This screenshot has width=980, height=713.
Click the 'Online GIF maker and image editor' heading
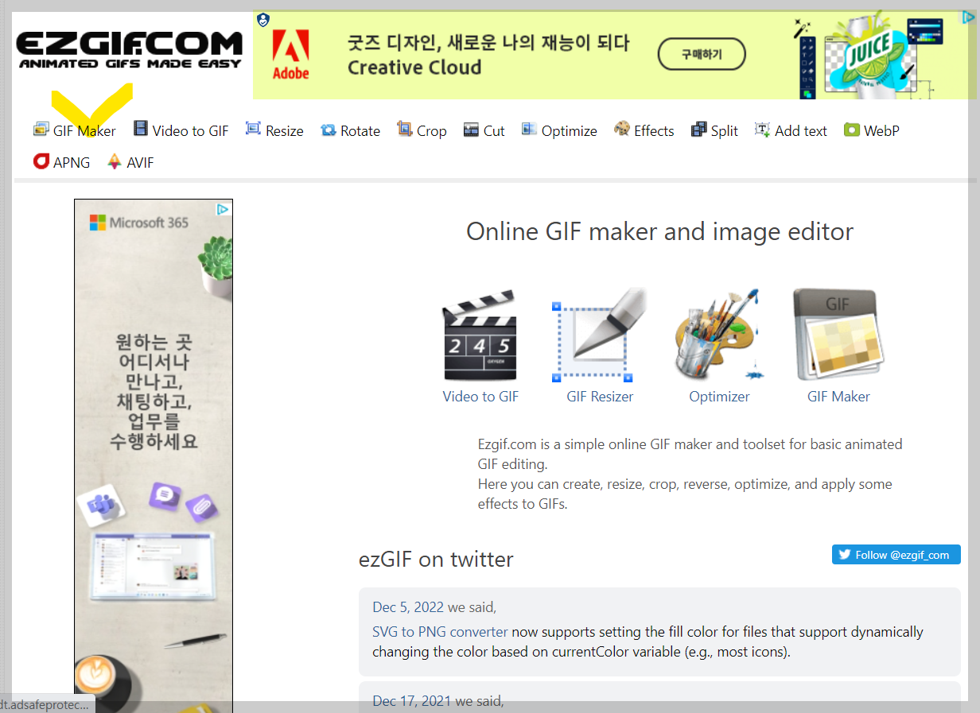pyautogui.click(x=659, y=231)
